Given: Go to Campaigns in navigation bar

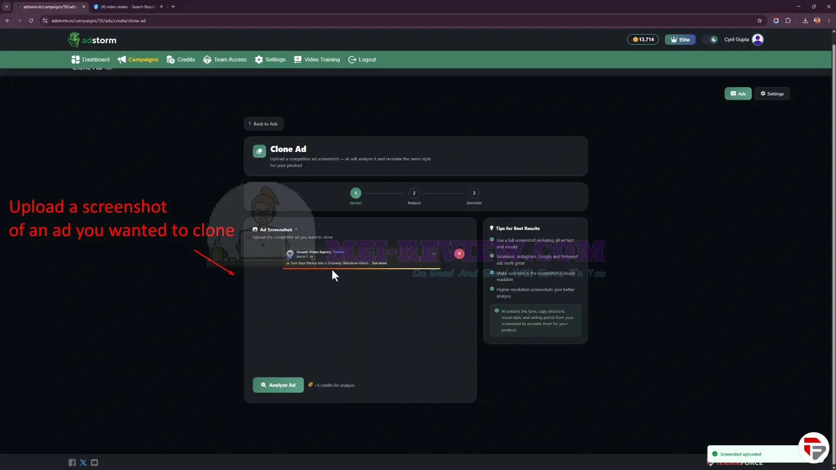Looking at the screenshot, I should 138,60.
